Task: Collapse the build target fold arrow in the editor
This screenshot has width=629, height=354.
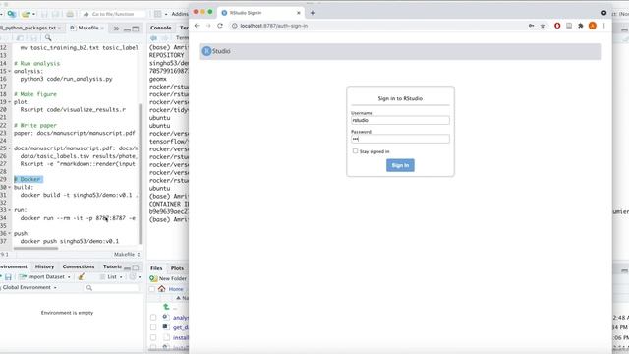Action: (x=10, y=187)
